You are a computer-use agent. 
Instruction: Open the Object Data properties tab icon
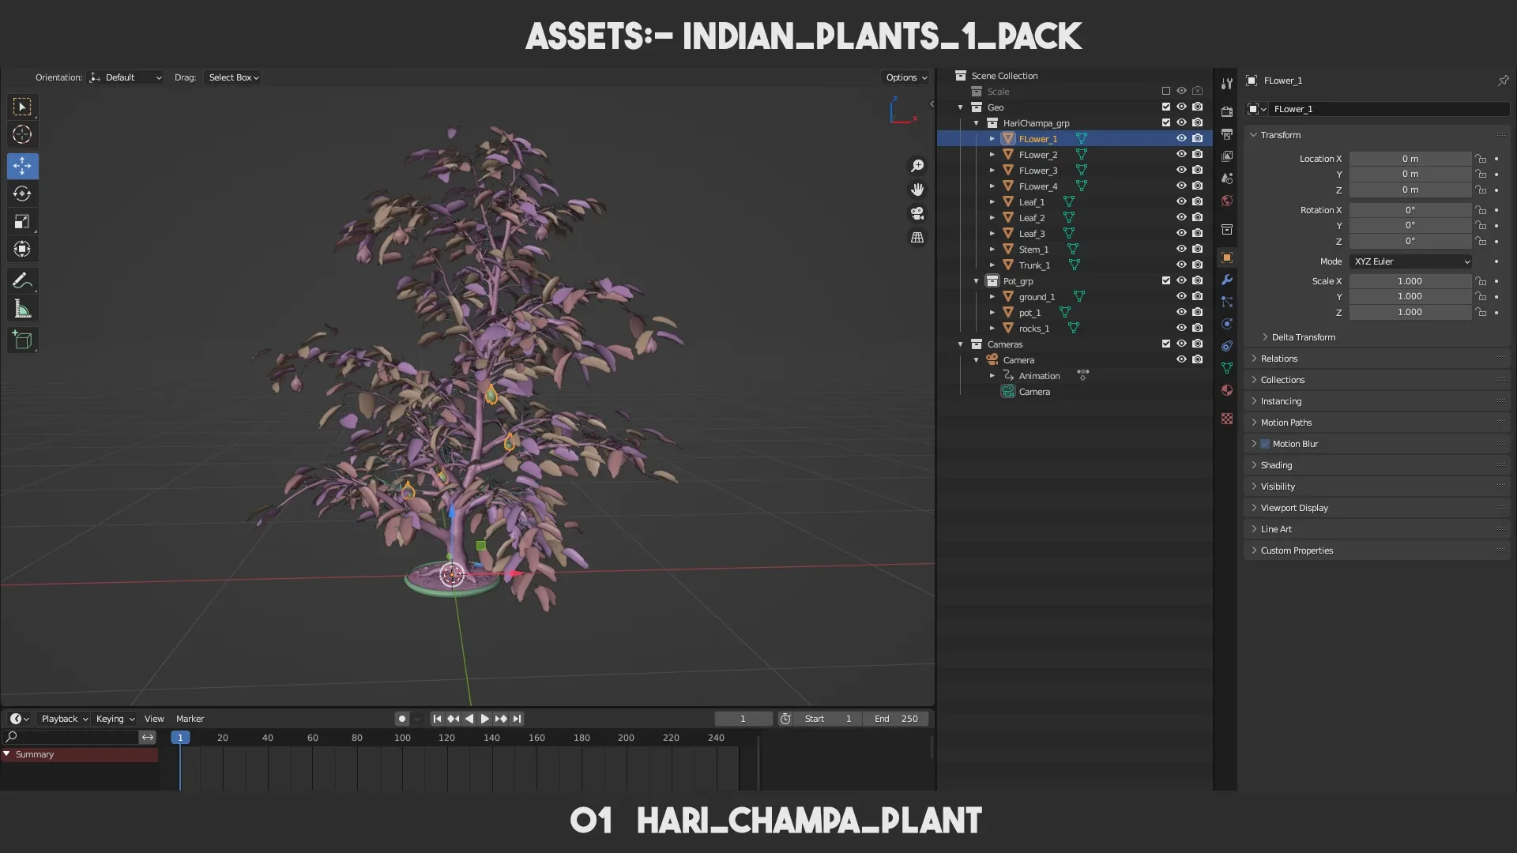click(x=1226, y=368)
